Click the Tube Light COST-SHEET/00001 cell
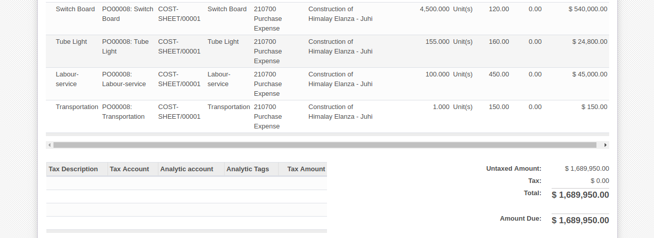The height and width of the screenshot is (238, 654). click(179, 46)
